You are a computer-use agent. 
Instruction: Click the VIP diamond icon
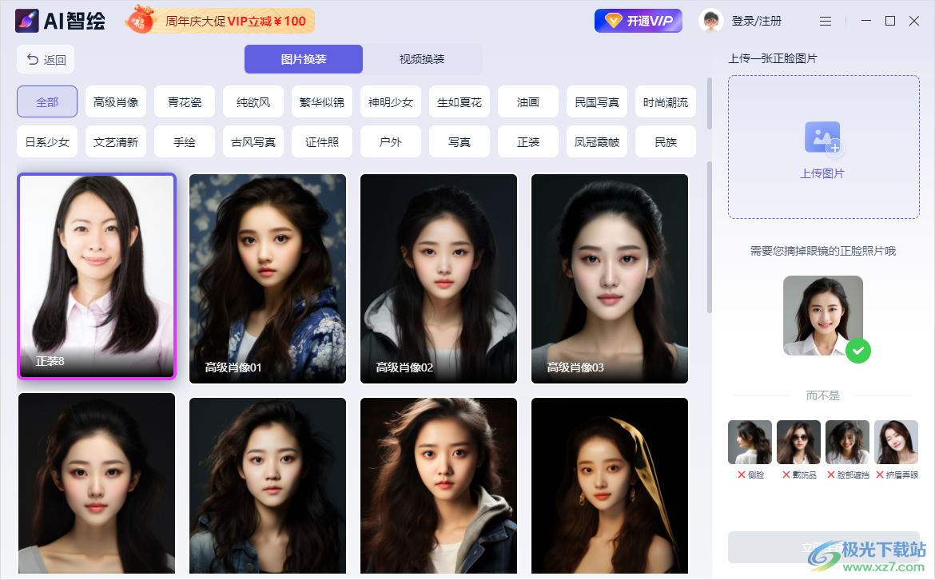(x=612, y=21)
